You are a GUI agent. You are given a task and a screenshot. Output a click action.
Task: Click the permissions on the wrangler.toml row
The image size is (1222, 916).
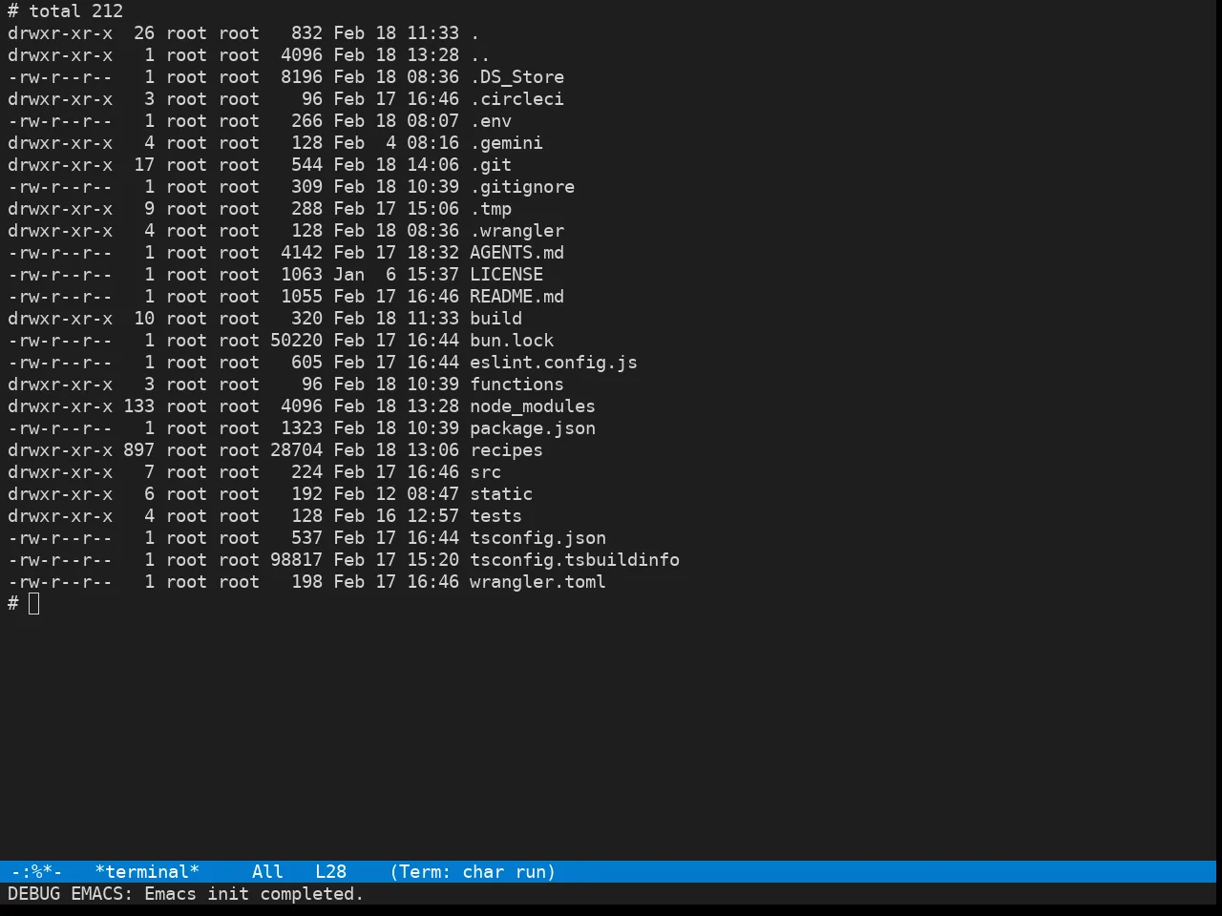[60, 582]
